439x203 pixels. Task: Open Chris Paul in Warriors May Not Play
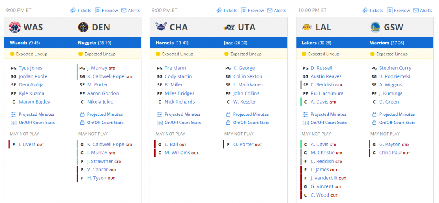pos(390,153)
